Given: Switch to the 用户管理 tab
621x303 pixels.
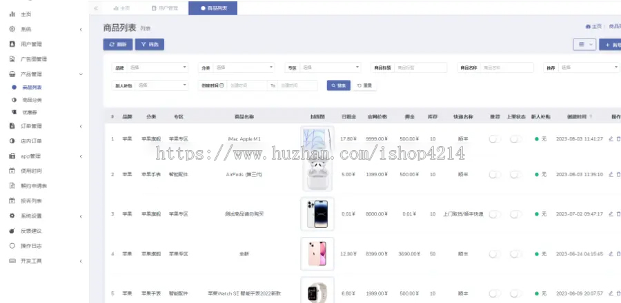Looking at the screenshot, I should pos(165,8).
